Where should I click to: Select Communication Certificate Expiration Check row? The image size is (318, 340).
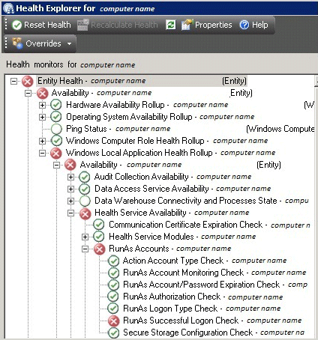209,225
